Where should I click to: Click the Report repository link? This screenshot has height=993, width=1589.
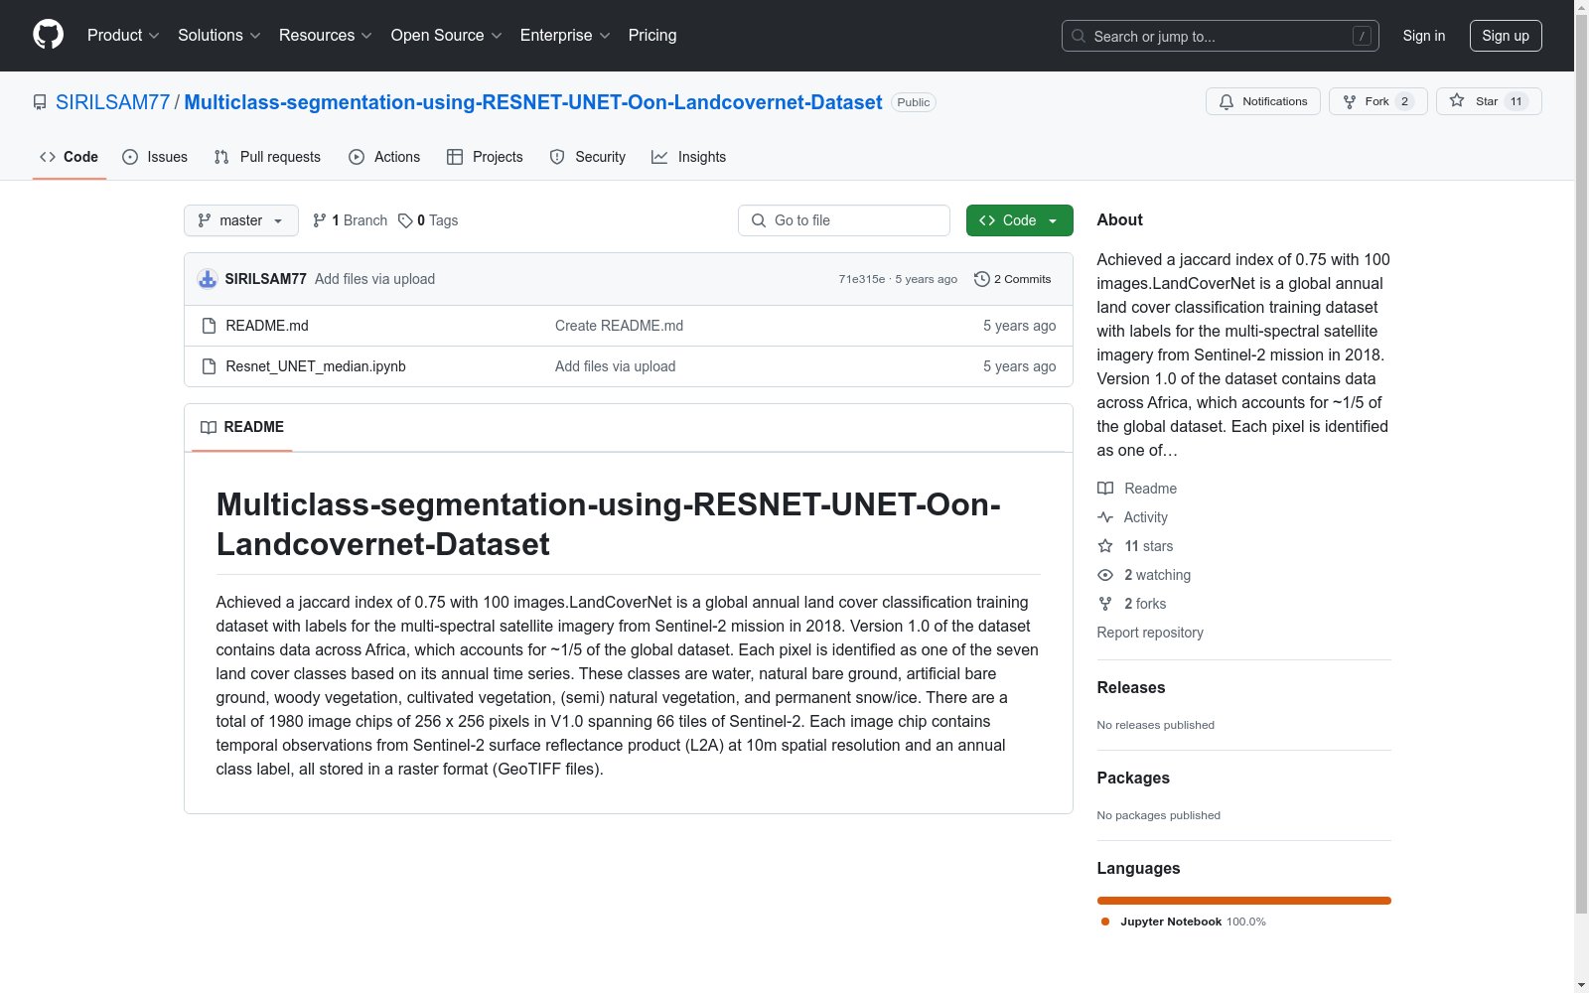(1150, 633)
